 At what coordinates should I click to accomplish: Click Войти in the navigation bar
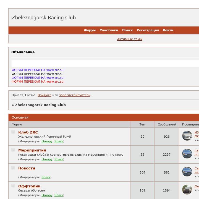(x=168, y=30)
